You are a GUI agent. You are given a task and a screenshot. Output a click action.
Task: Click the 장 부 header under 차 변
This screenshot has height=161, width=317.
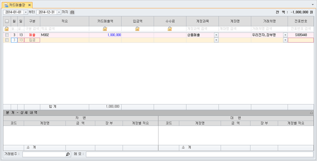[x=109, y=123]
